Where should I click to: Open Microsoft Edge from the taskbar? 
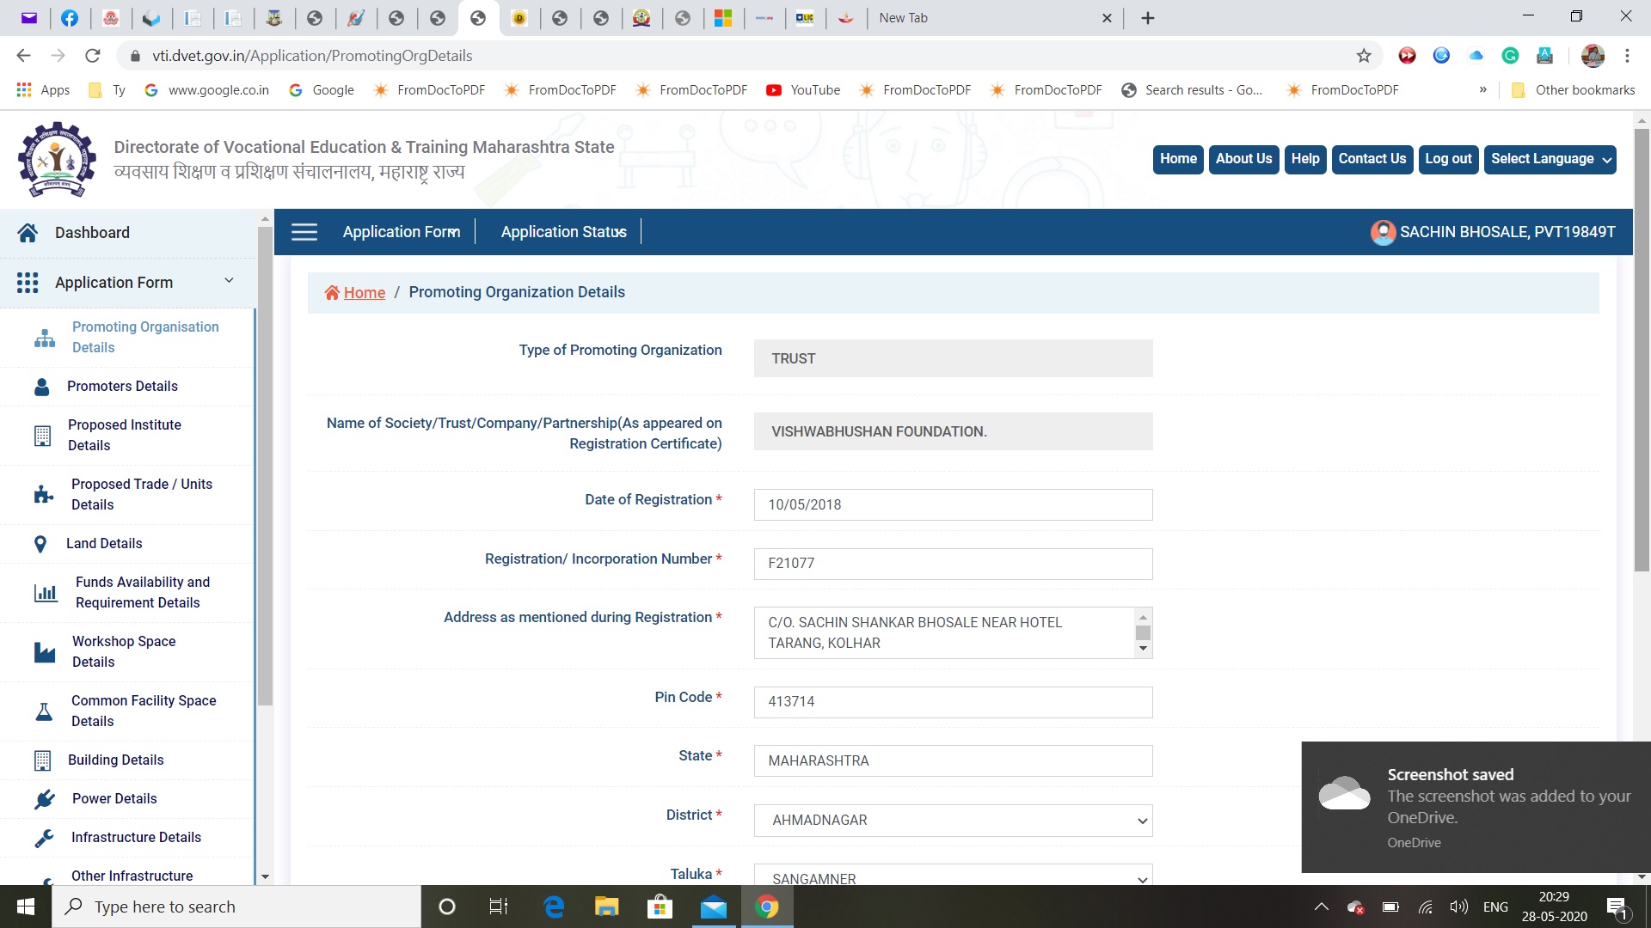pyautogui.click(x=554, y=907)
